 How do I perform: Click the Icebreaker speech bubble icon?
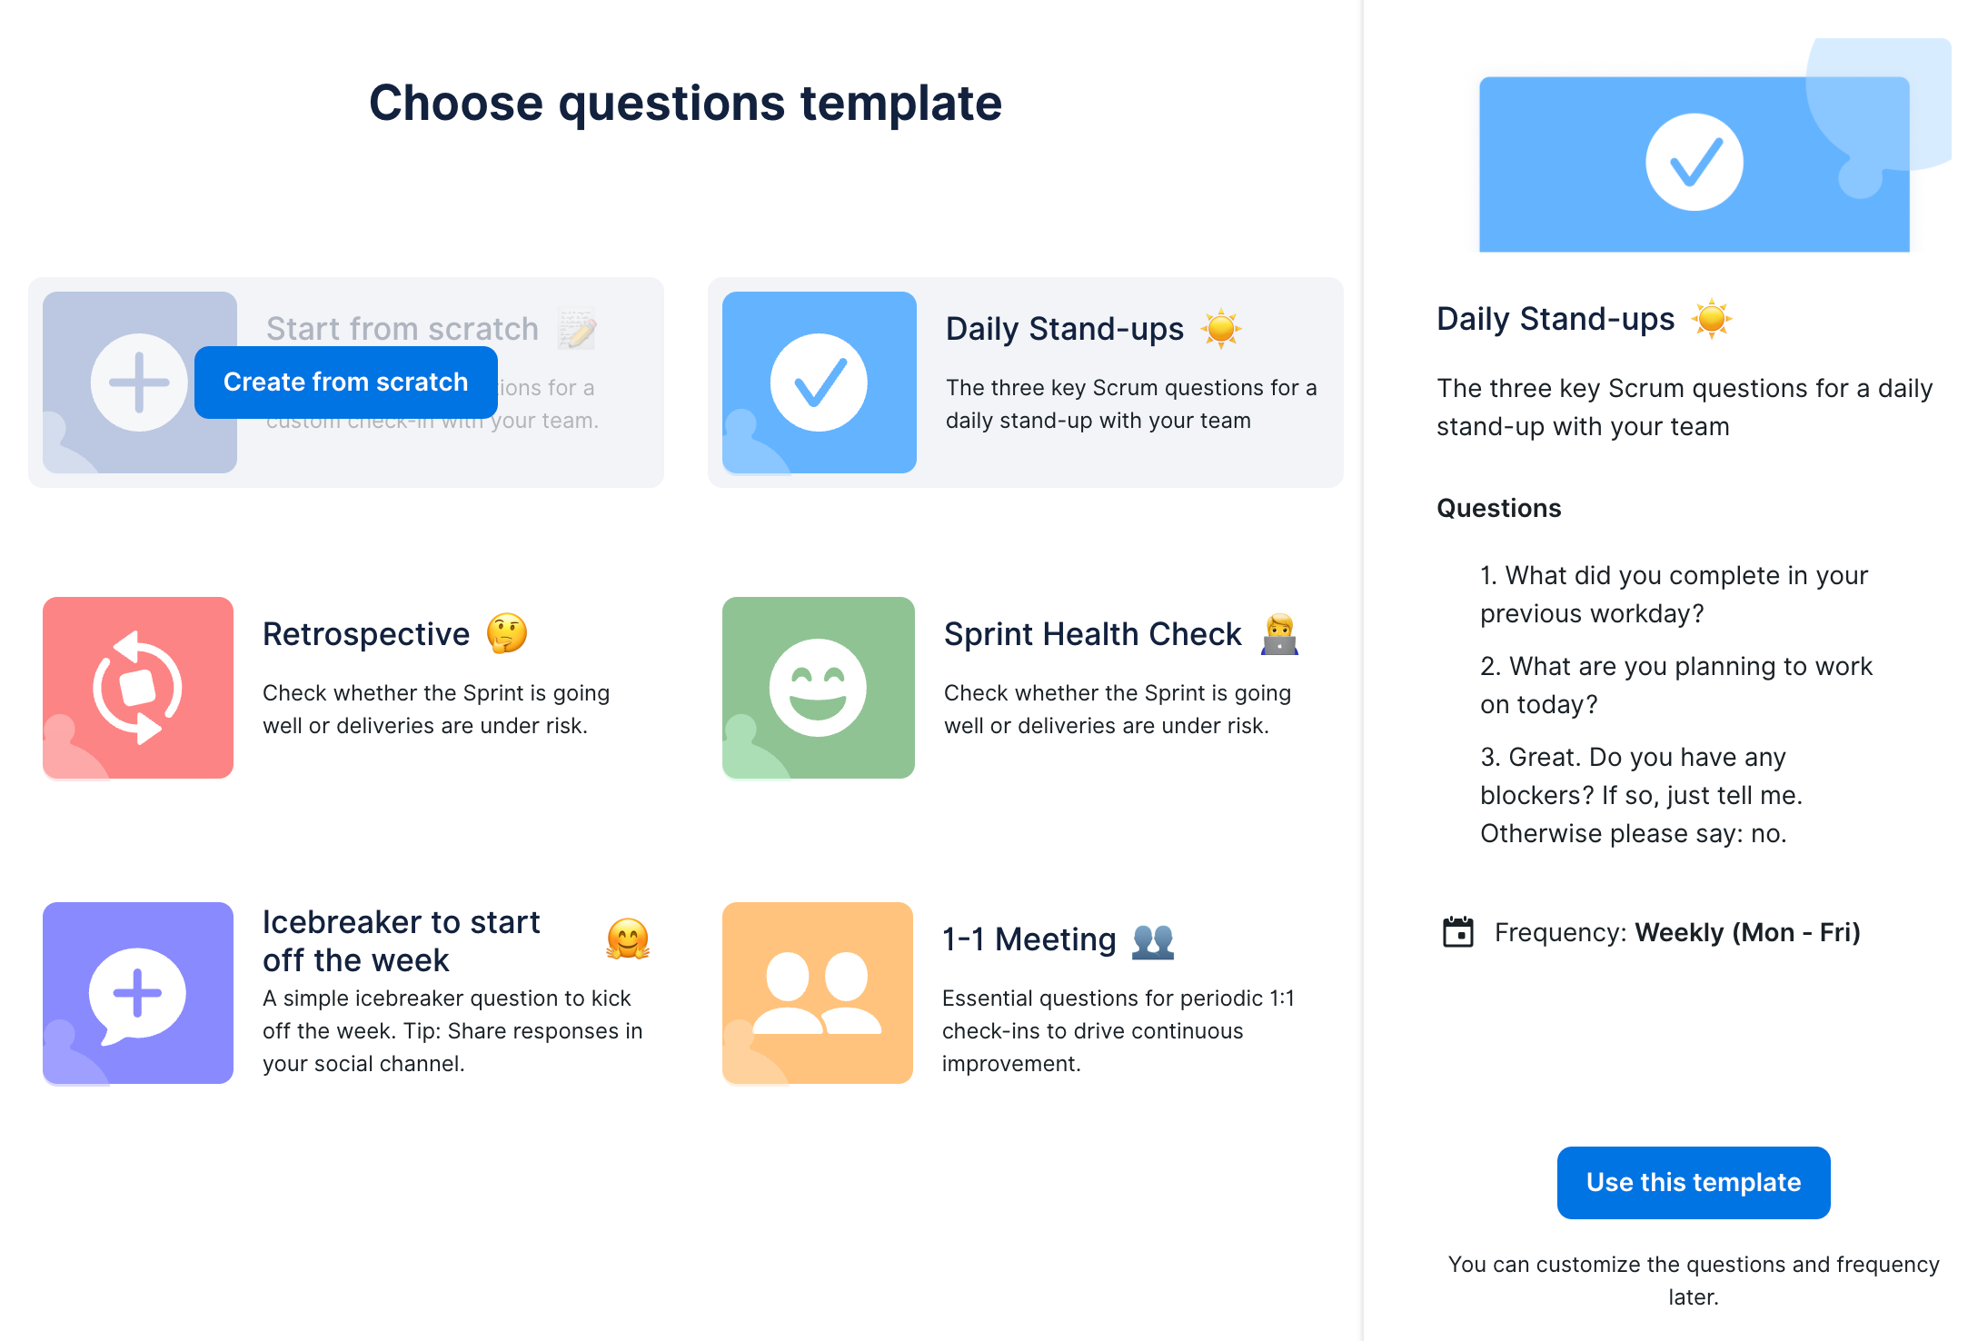[x=138, y=993]
